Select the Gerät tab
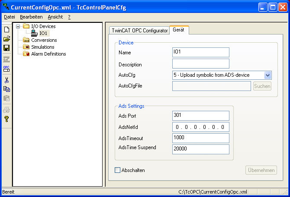The width and height of the screenshot is (290, 197). coord(179,30)
